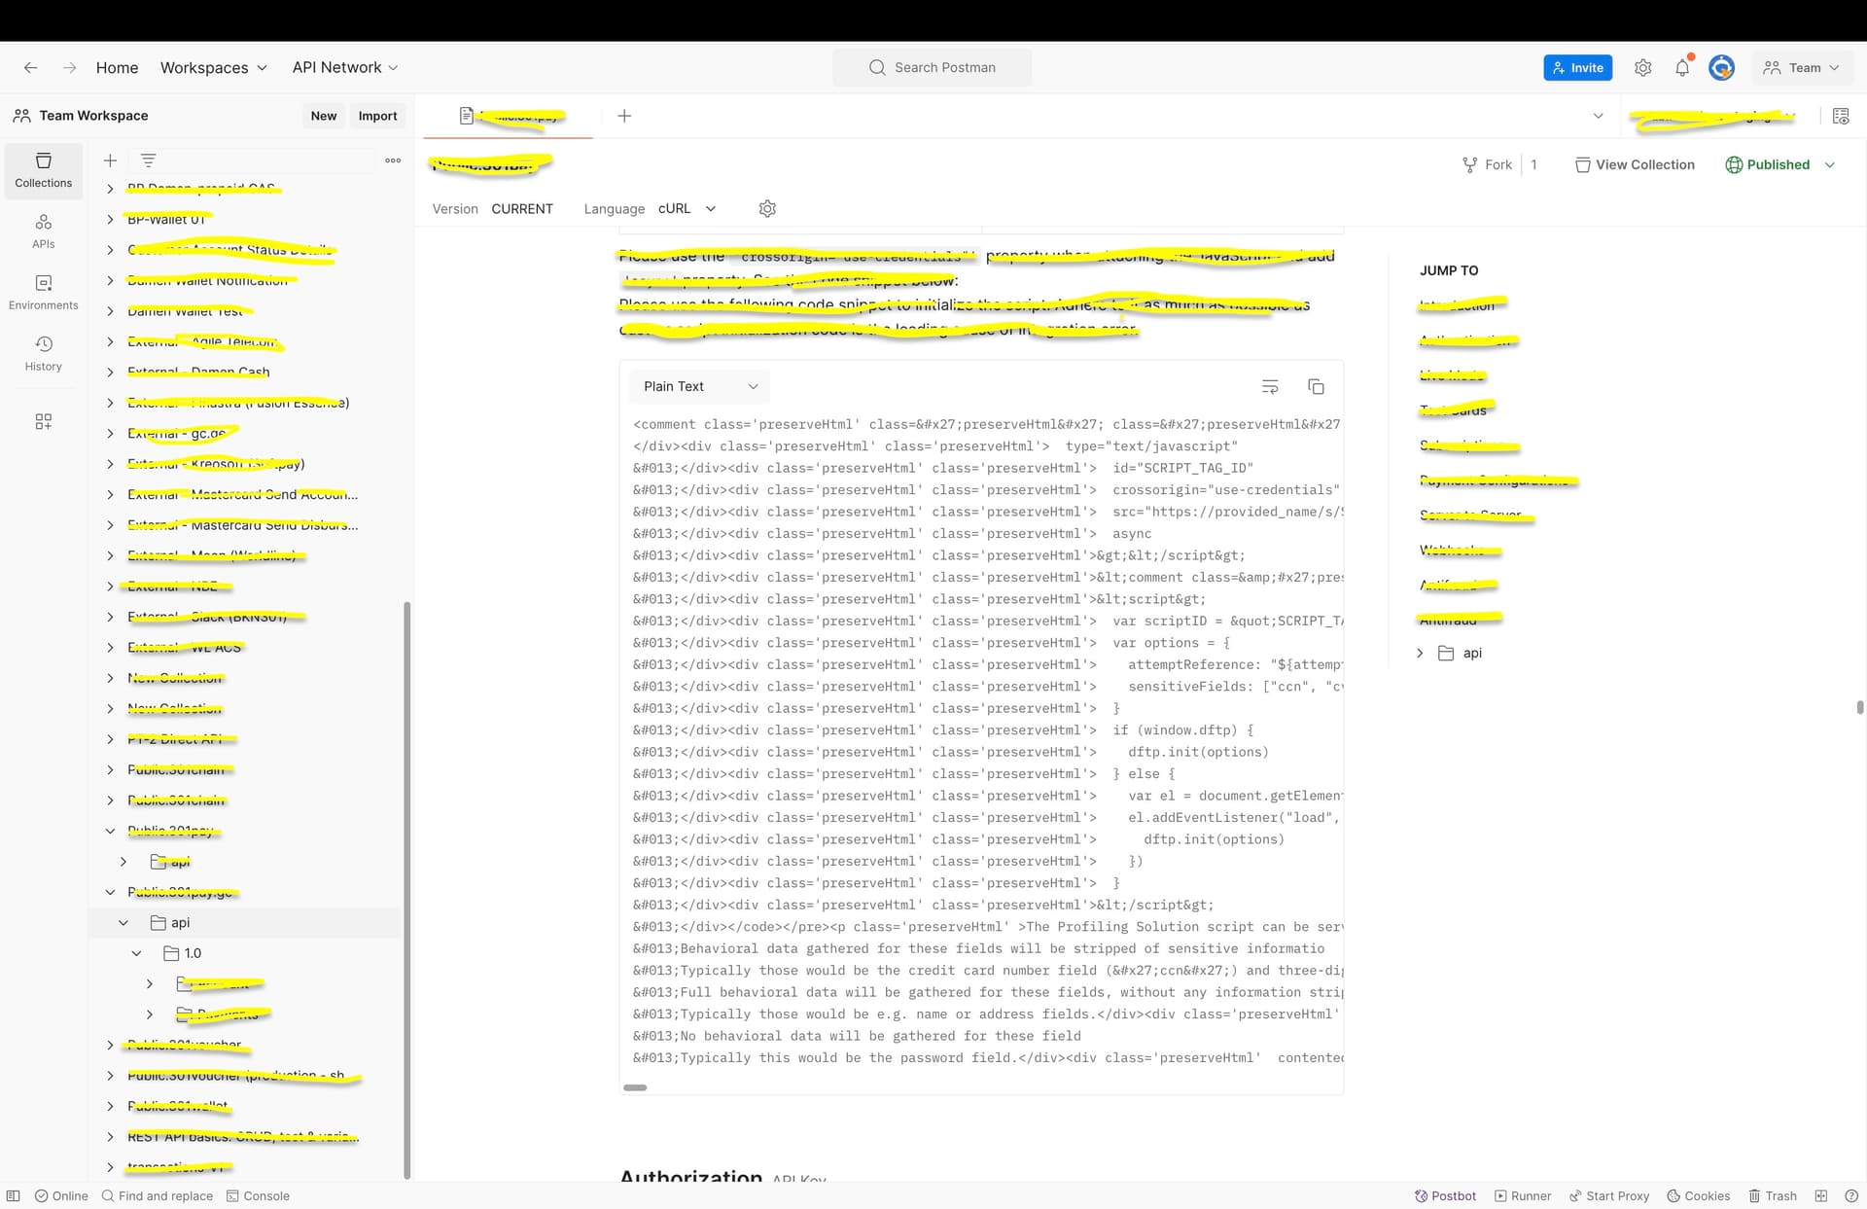Open Environments in the sidebar

point(43,293)
